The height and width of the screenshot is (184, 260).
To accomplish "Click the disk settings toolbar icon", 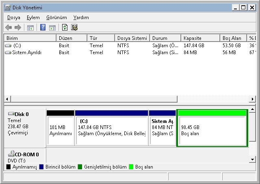I will click(x=74, y=28).
